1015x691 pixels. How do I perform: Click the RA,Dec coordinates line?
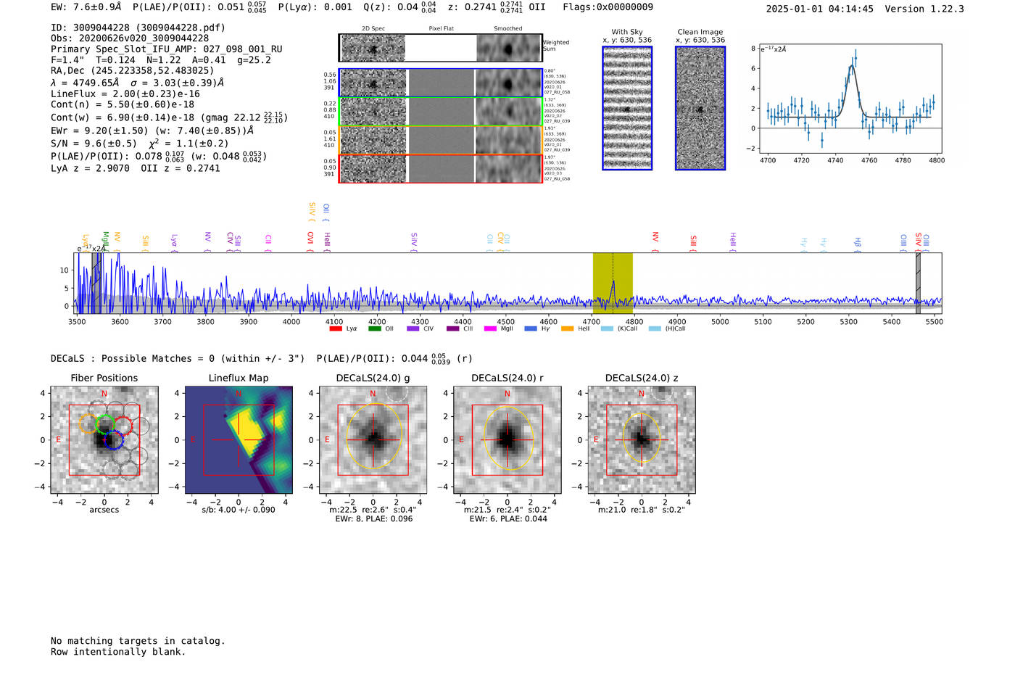[x=133, y=71]
